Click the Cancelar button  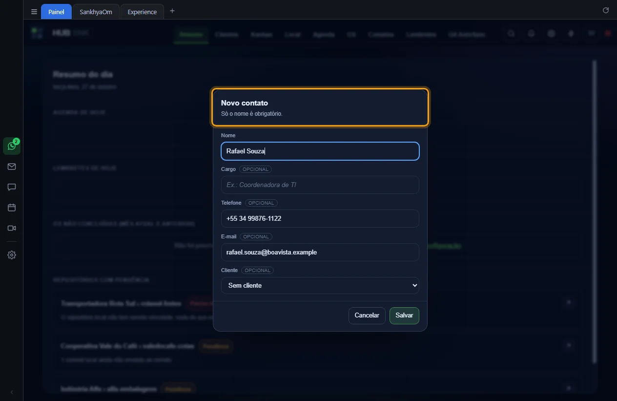(367, 316)
